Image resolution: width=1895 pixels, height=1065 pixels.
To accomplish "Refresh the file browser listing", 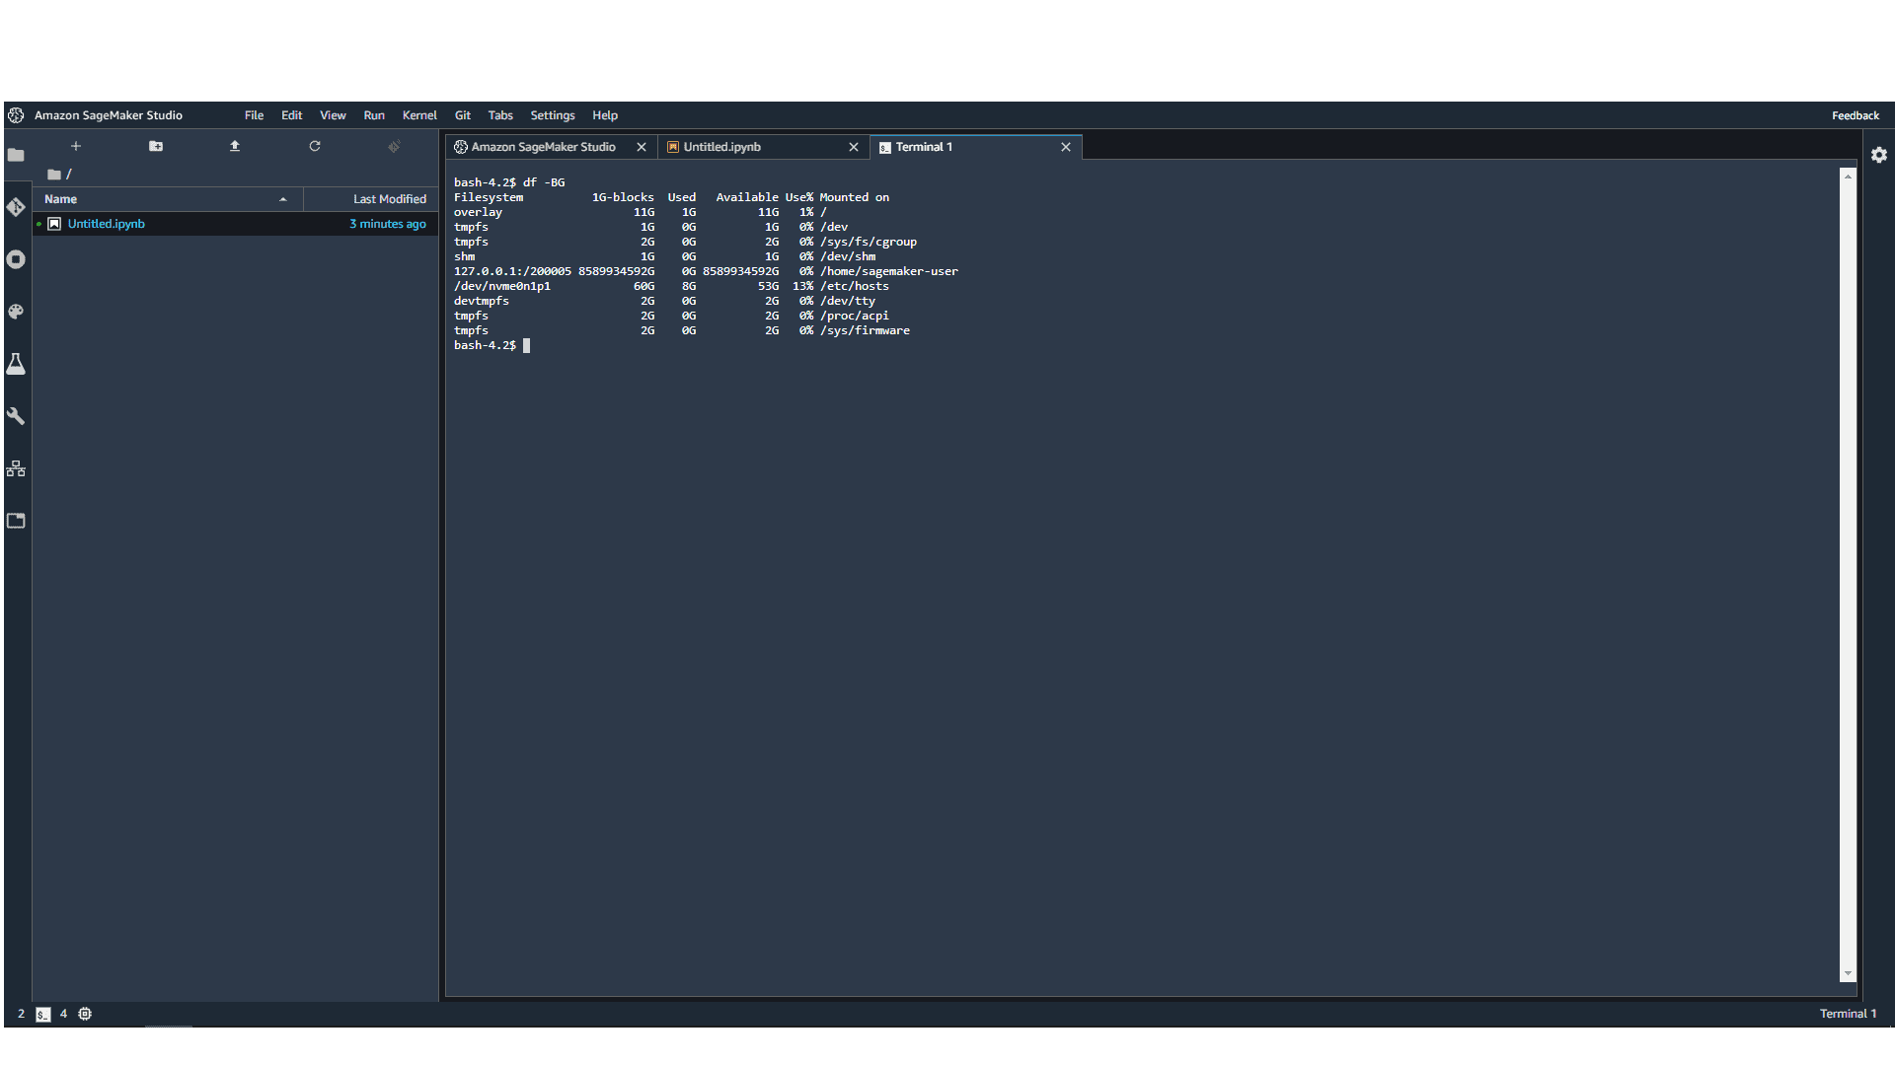I will click(x=315, y=145).
